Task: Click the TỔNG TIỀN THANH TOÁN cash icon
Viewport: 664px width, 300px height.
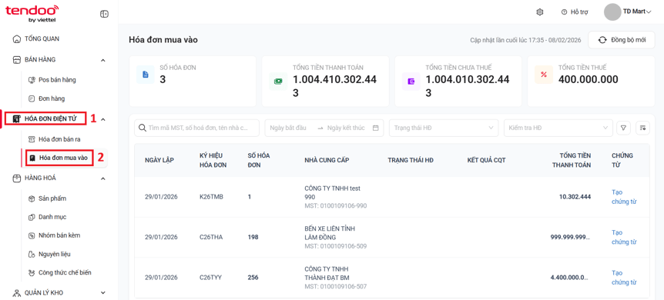Action: (x=278, y=82)
